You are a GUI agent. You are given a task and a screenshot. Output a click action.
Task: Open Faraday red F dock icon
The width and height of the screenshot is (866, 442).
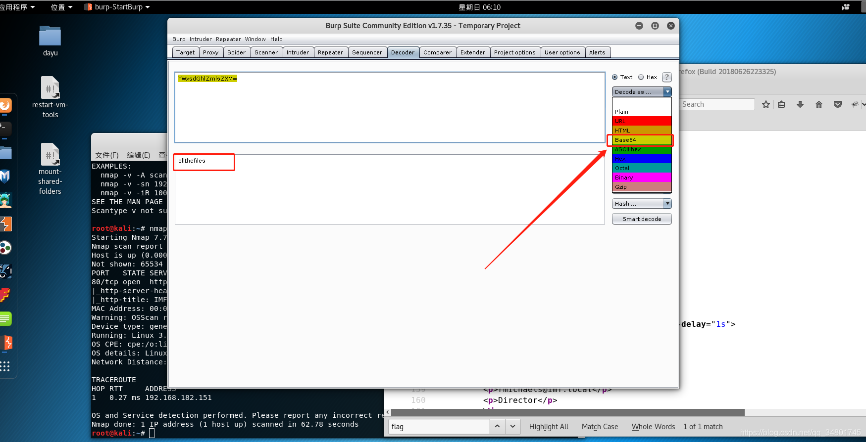tap(5, 295)
